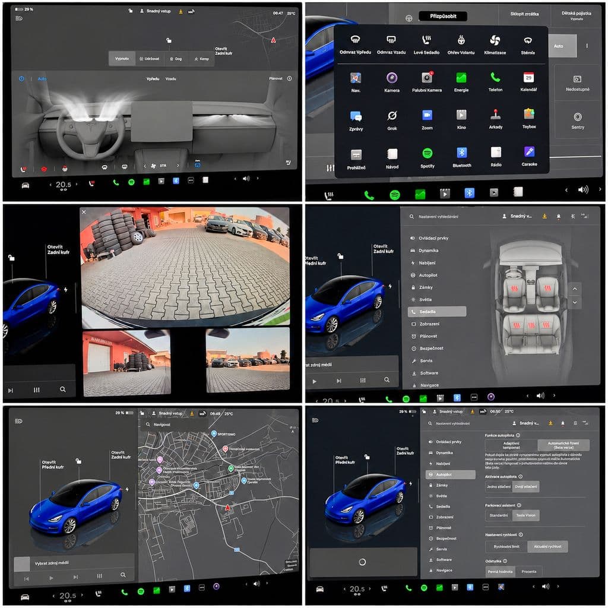Choose Jedno stlačení for Aktivace autopilota

pyautogui.click(x=499, y=487)
